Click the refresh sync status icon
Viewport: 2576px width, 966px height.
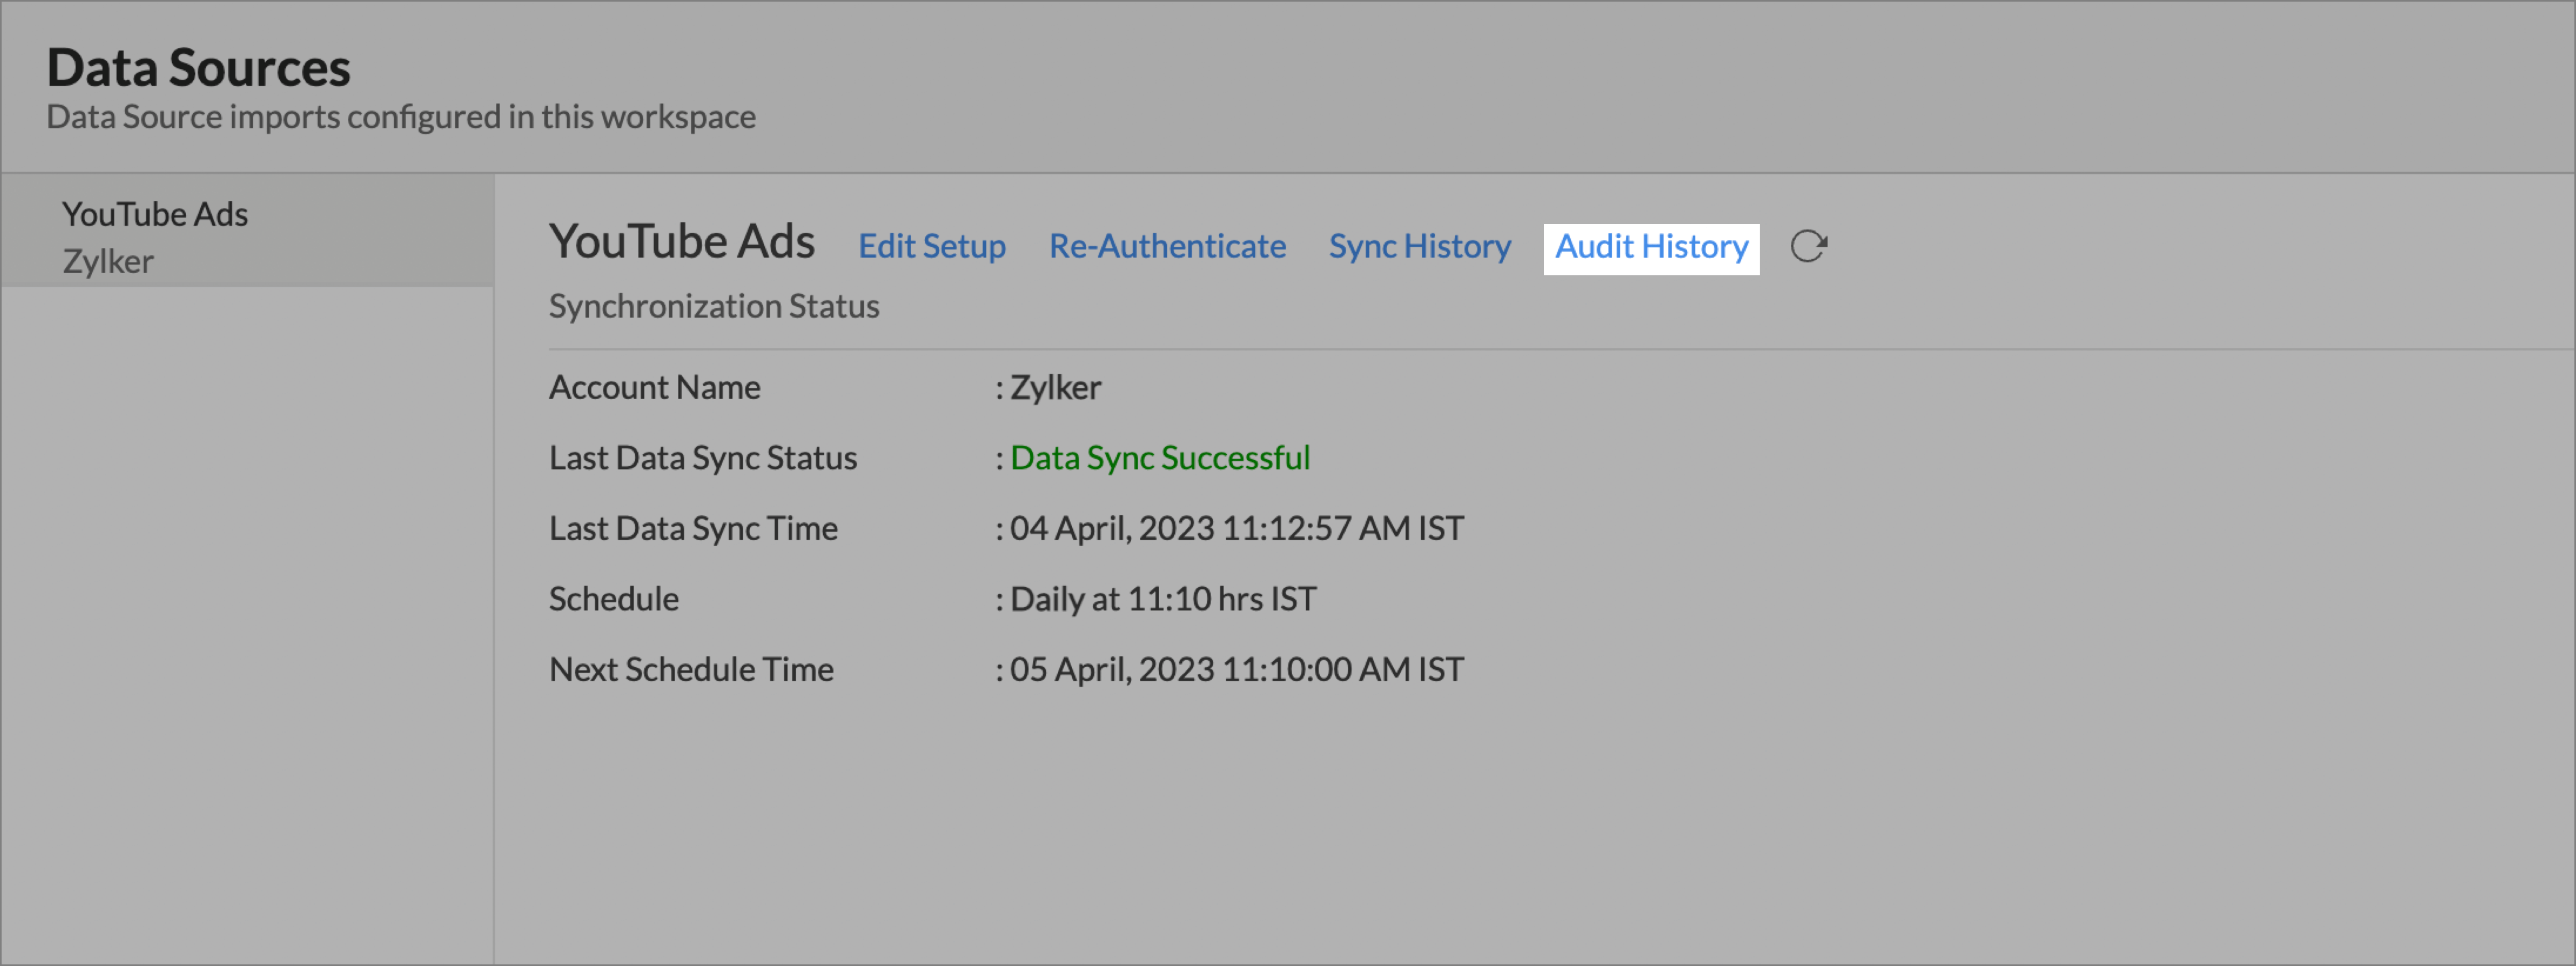[1808, 246]
